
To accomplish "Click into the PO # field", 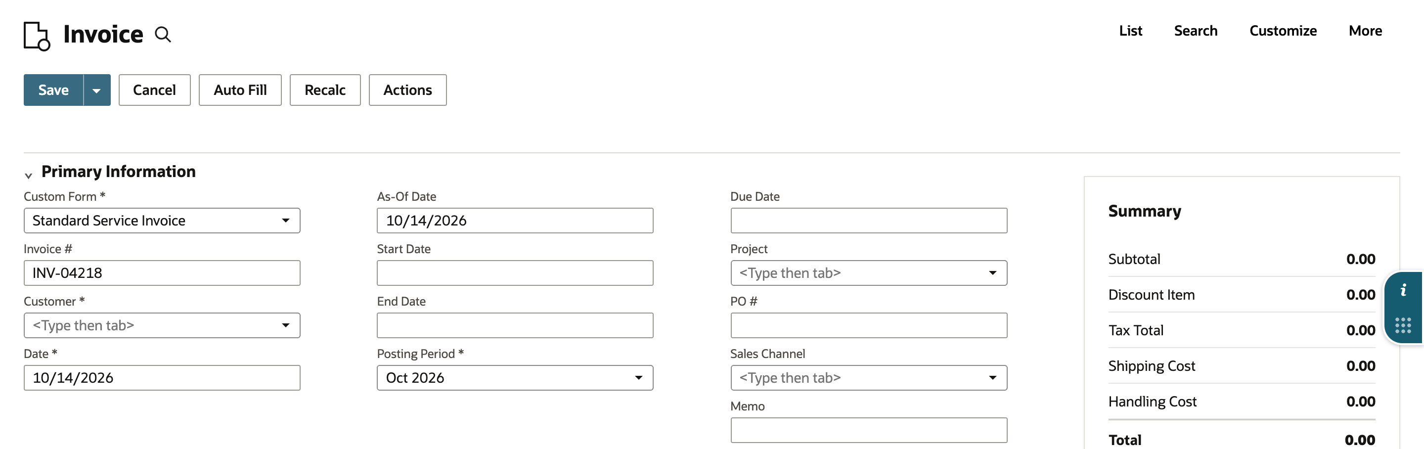I will (868, 326).
